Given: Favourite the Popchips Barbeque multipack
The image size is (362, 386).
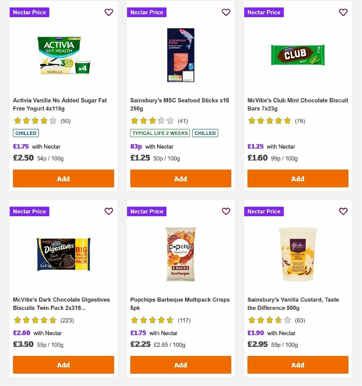Looking at the screenshot, I should [226, 211].
